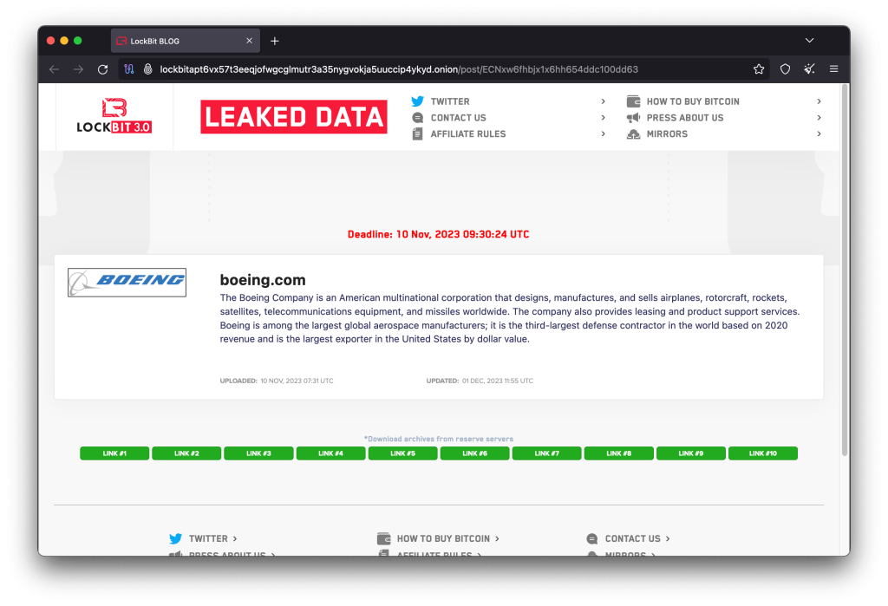
Task: Click the footer Contact Us chat icon
Action: tap(591, 538)
